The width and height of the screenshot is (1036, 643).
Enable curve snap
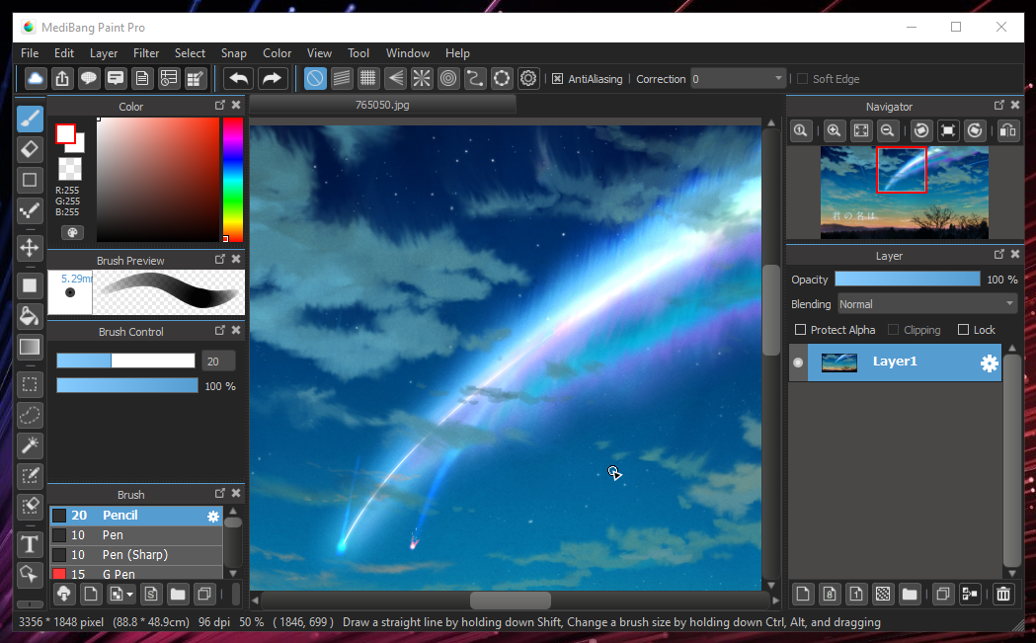[474, 79]
